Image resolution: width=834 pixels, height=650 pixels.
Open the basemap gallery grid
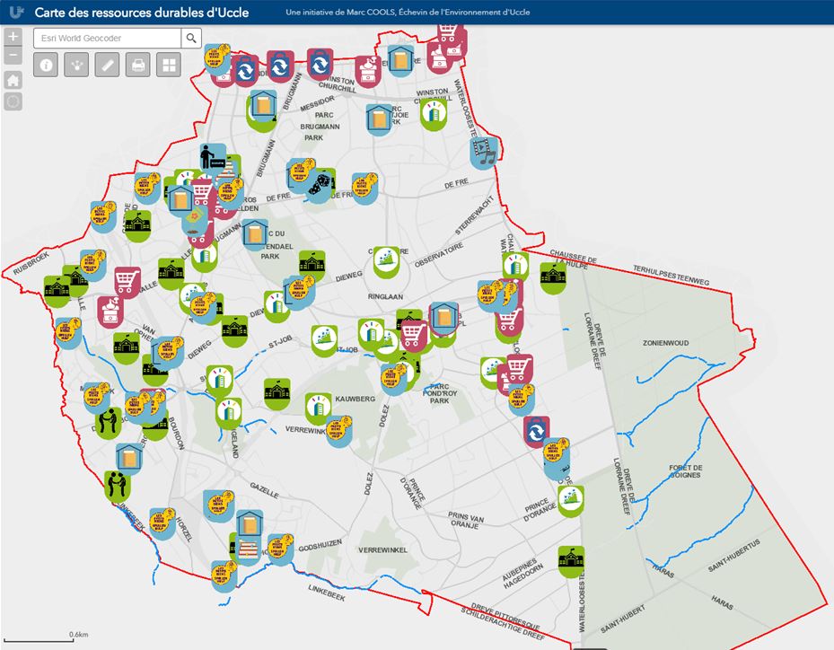pyautogui.click(x=168, y=65)
